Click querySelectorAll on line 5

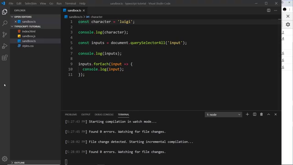click(x=148, y=43)
